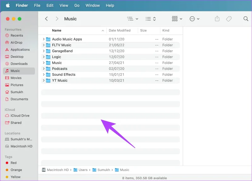Screen dimensions: 252x181
Task: Click Sumukh in the path bar
Action: pos(101,170)
